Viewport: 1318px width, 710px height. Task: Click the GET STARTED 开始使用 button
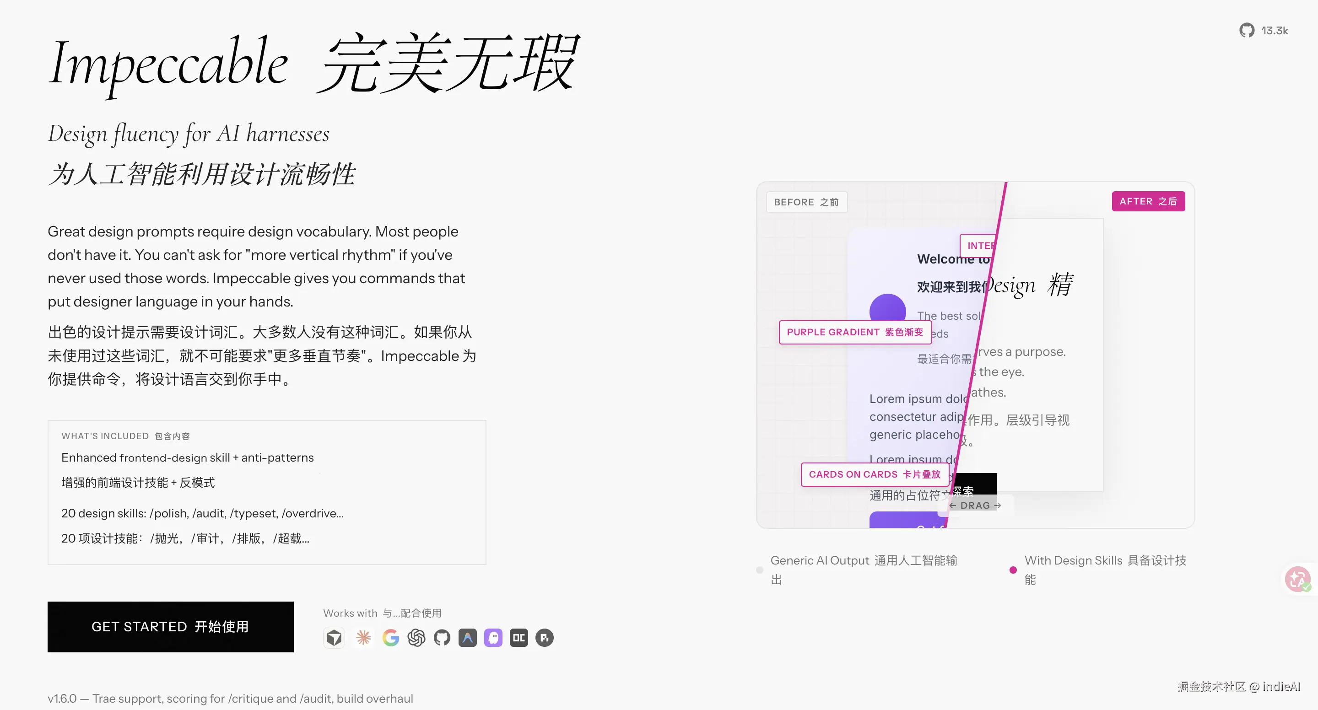pyautogui.click(x=170, y=627)
